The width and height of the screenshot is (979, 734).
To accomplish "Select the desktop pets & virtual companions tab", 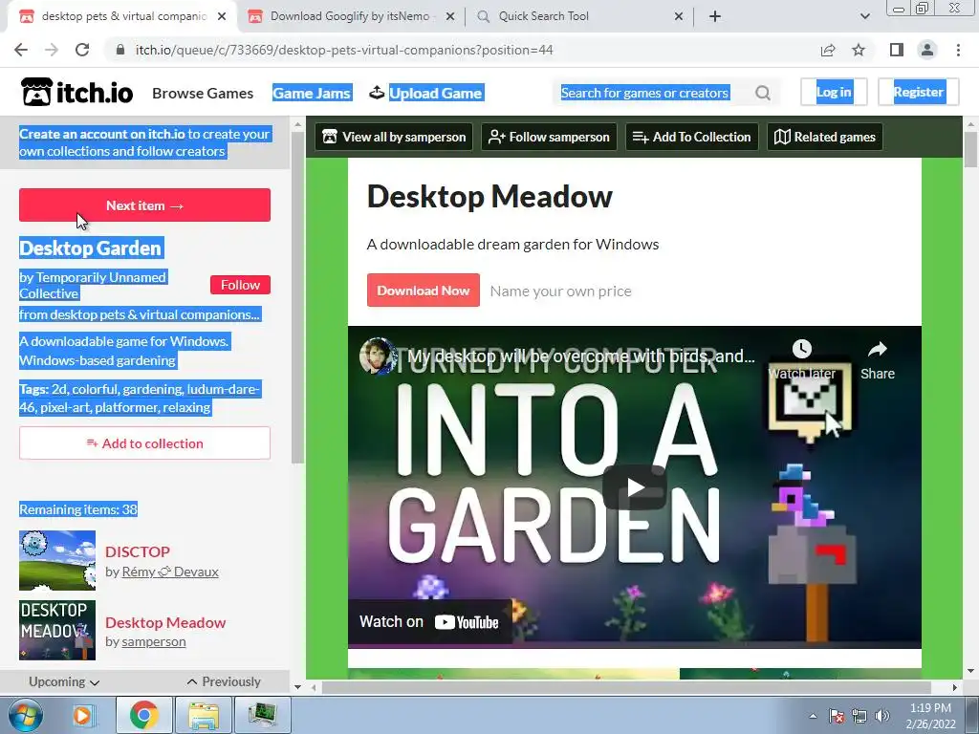I will 123,16.
